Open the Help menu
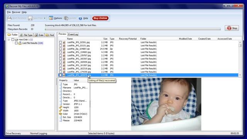Screen dimensions: 247x139 24,12
